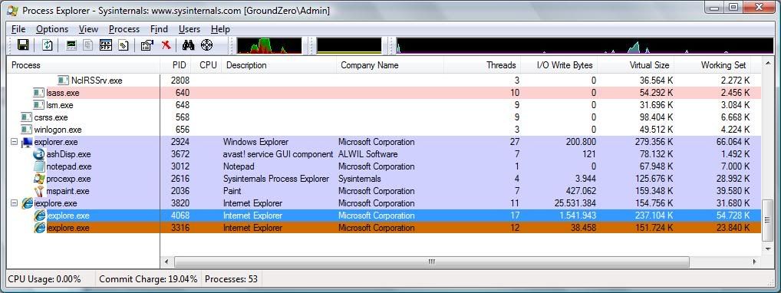This screenshot has width=781, height=293.
Task: Sort by the PID column header
Action: (176, 65)
